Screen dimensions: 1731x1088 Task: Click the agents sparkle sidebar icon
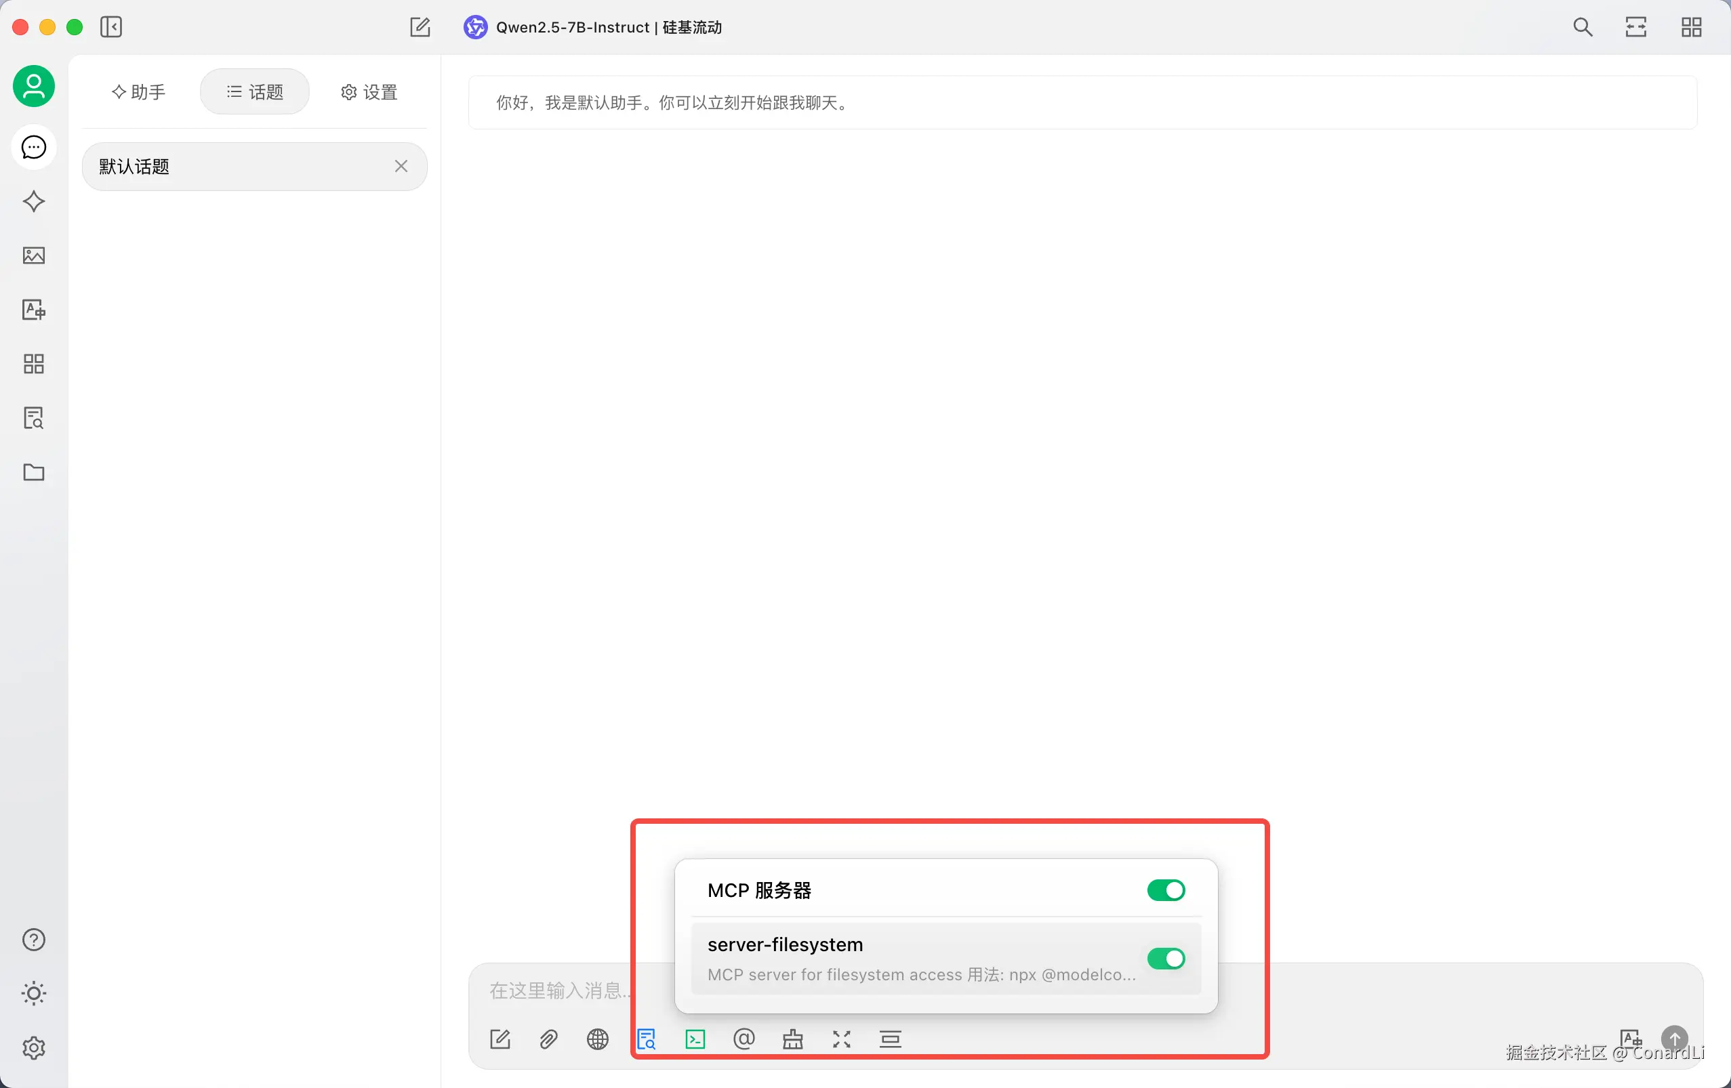point(34,201)
